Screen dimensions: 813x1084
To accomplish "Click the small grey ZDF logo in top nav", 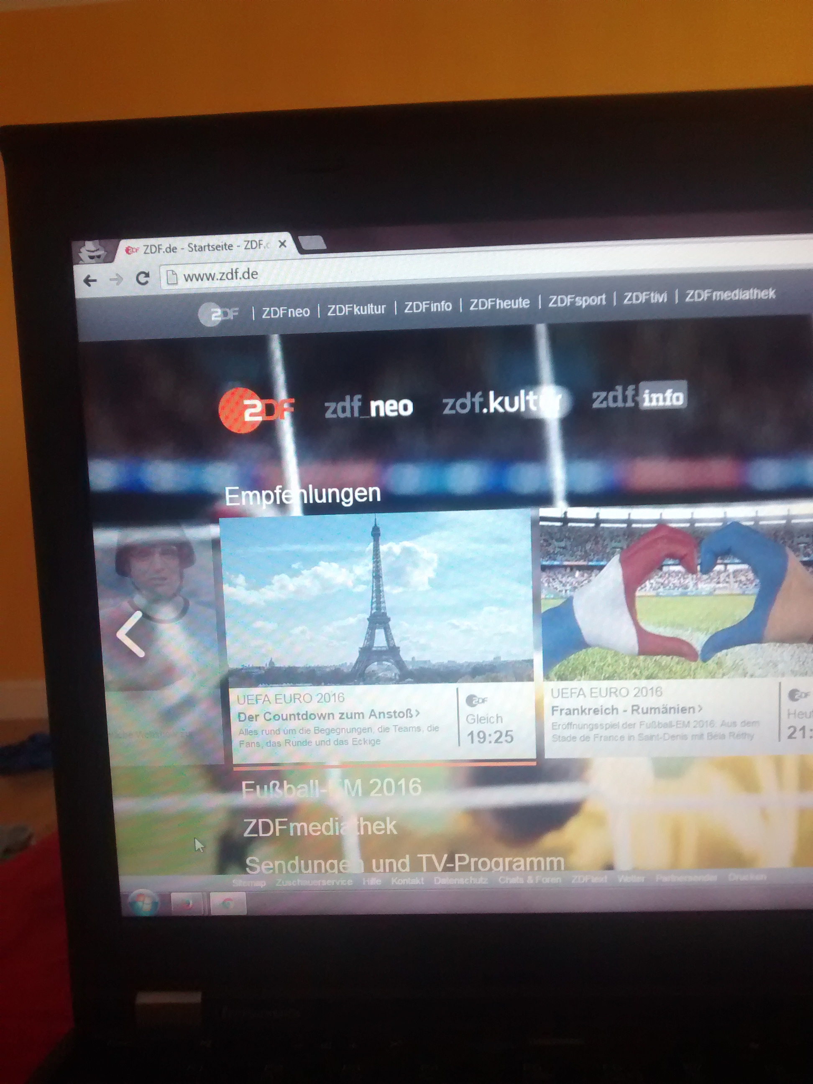I will click(220, 314).
